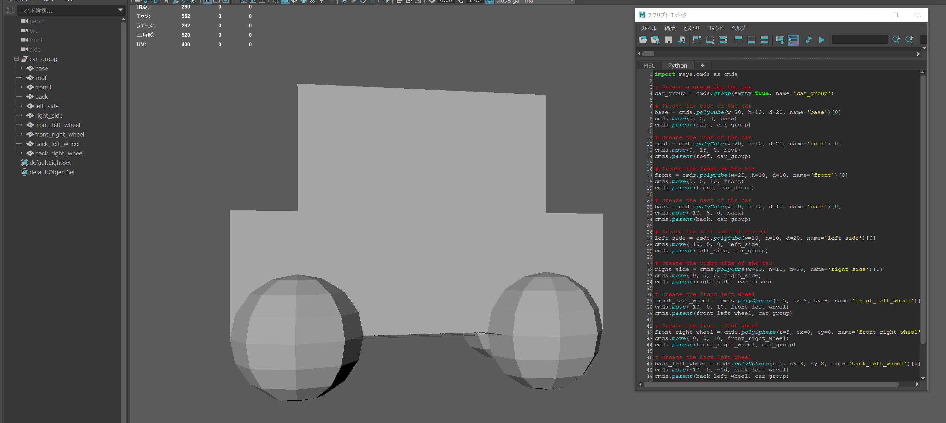Click the Search Down magnifier icon

click(x=896, y=40)
